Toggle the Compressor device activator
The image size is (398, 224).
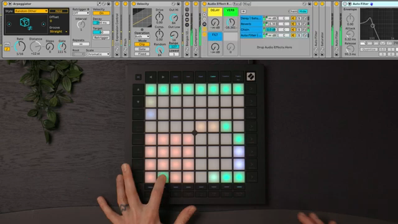196,4
